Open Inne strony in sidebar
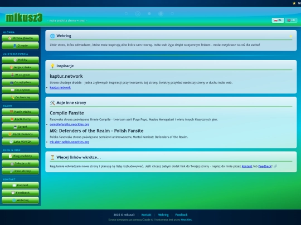 (21, 171)
